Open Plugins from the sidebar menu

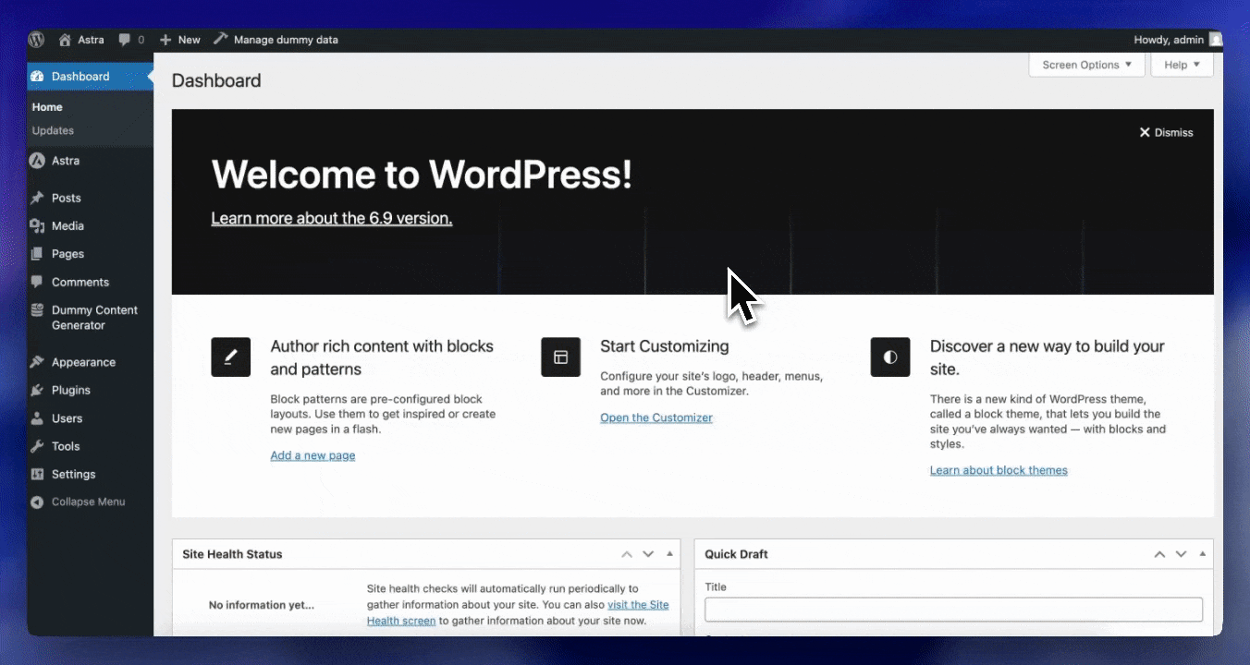[x=70, y=390]
